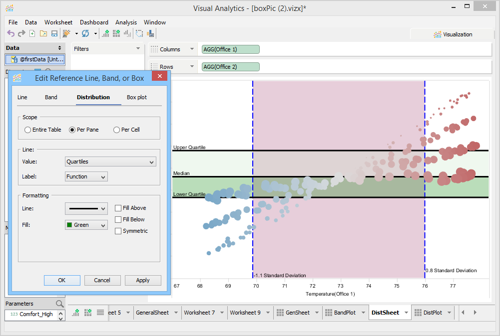Screen dimensions: 500x336
Task: Click the Rows shelf grip icon
Action: pyautogui.click(x=154, y=66)
